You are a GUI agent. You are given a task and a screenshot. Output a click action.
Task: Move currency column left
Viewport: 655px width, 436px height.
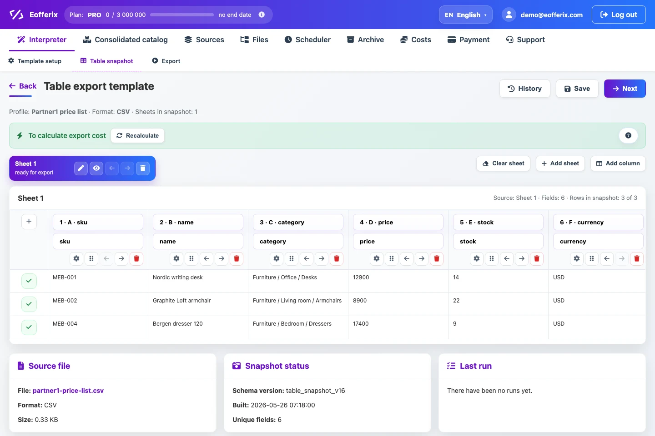pyautogui.click(x=607, y=258)
